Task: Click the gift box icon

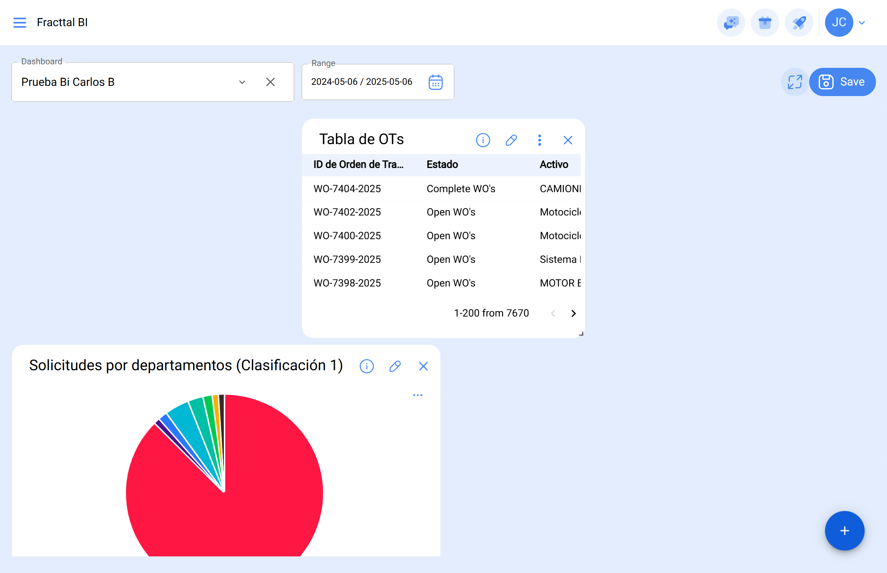Action: point(764,23)
